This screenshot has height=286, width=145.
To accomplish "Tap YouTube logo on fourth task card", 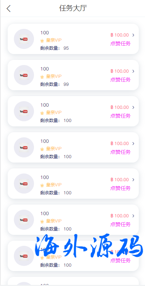I will point(24,147).
